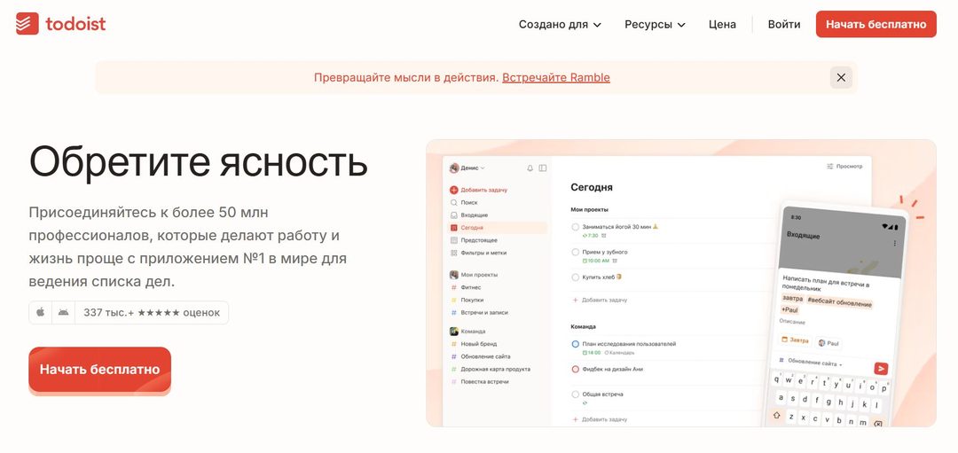Check off Прием у зубного task
Viewport: 958px width, 453px height.
tap(575, 252)
